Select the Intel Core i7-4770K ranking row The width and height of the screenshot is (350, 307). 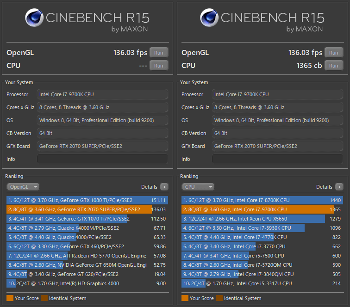point(262,237)
